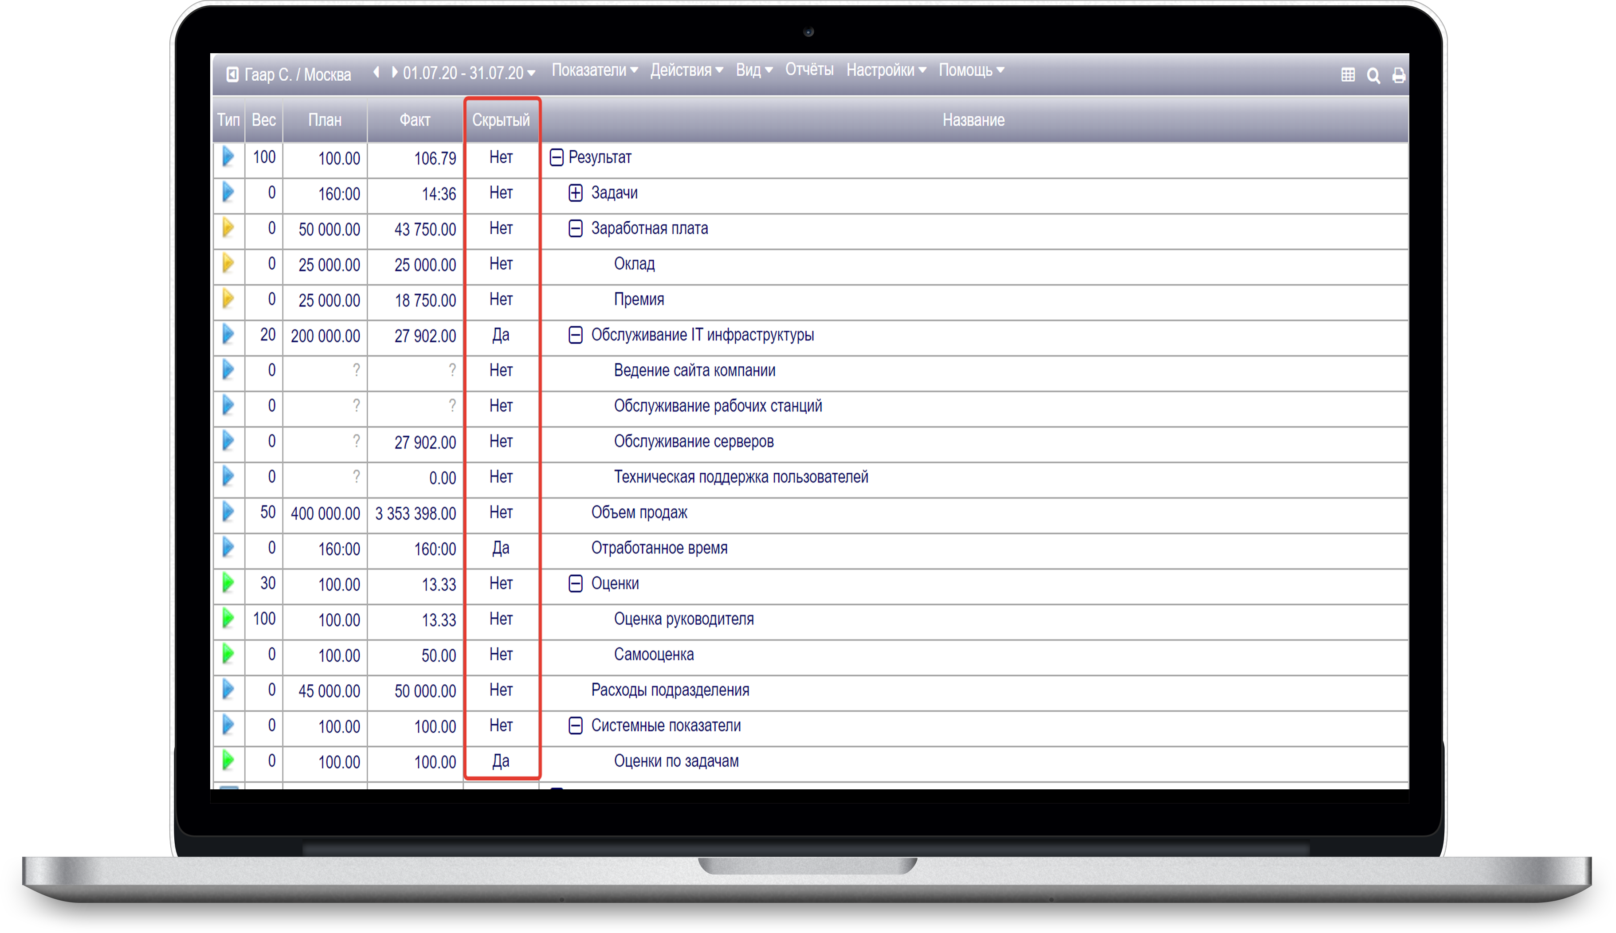Open the date range 01.07.20 - 31.07.20 dropdown
This screenshot has height=933, width=1616.
(x=469, y=73)
